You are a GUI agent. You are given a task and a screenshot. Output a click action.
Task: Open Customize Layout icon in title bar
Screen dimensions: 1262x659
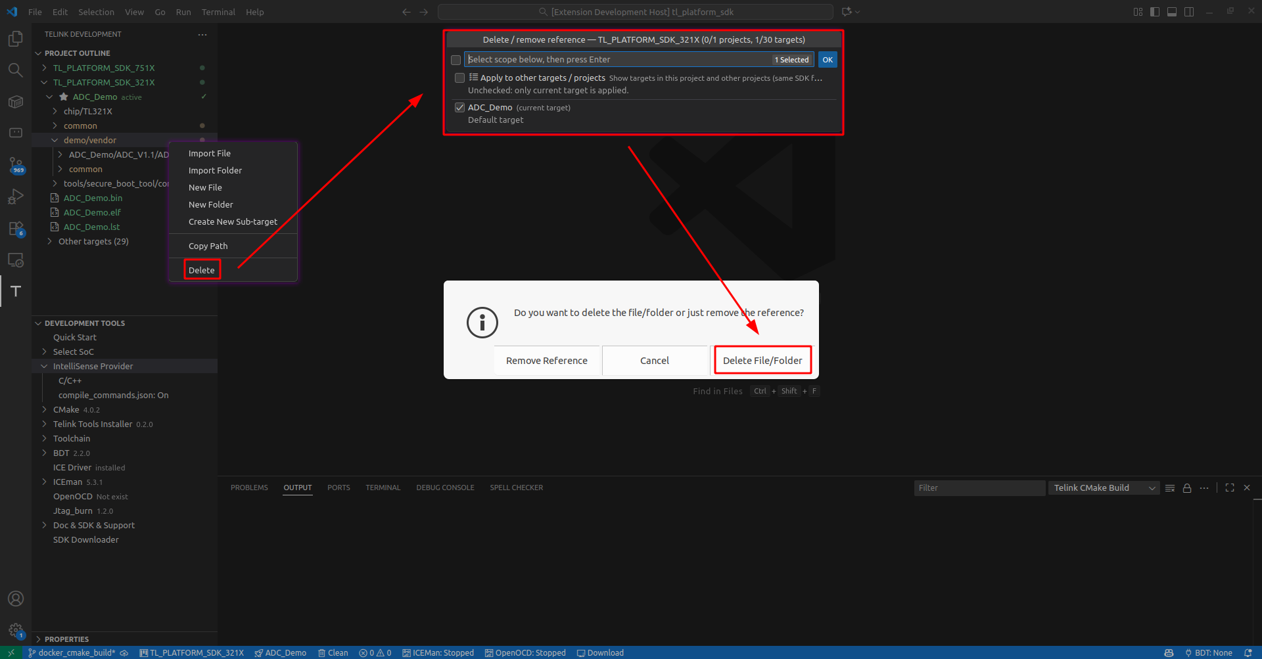coord(1138,12)
